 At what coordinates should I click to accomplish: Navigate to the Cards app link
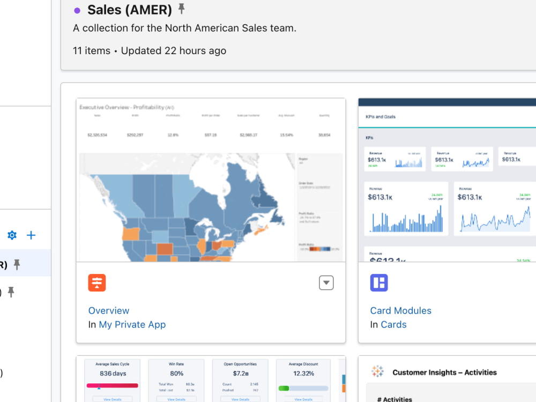pos(394,324)
